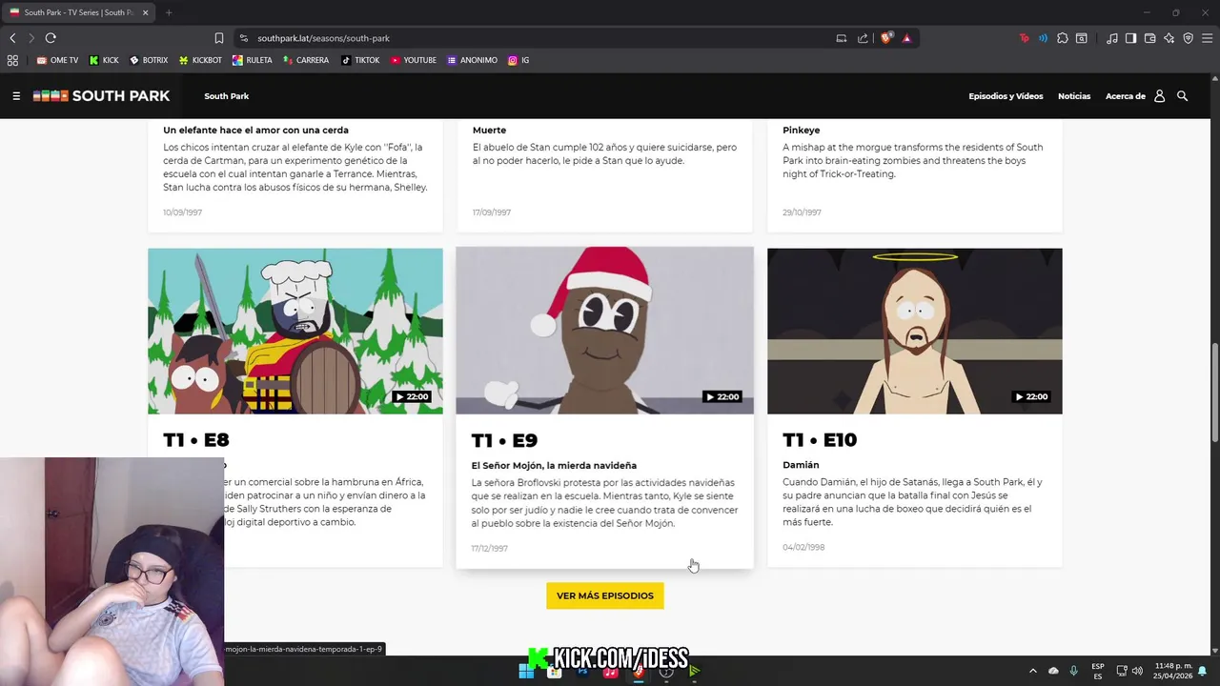Open a new browser tab
This screenshot has width=1220, height=686.
(169, 12)
